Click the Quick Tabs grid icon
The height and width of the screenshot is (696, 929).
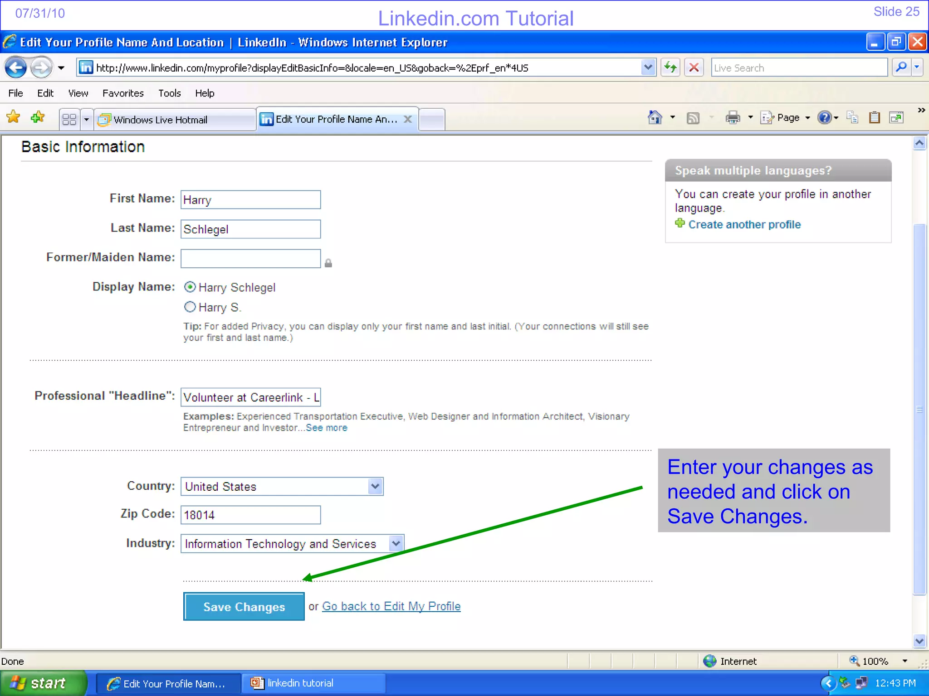69,119
